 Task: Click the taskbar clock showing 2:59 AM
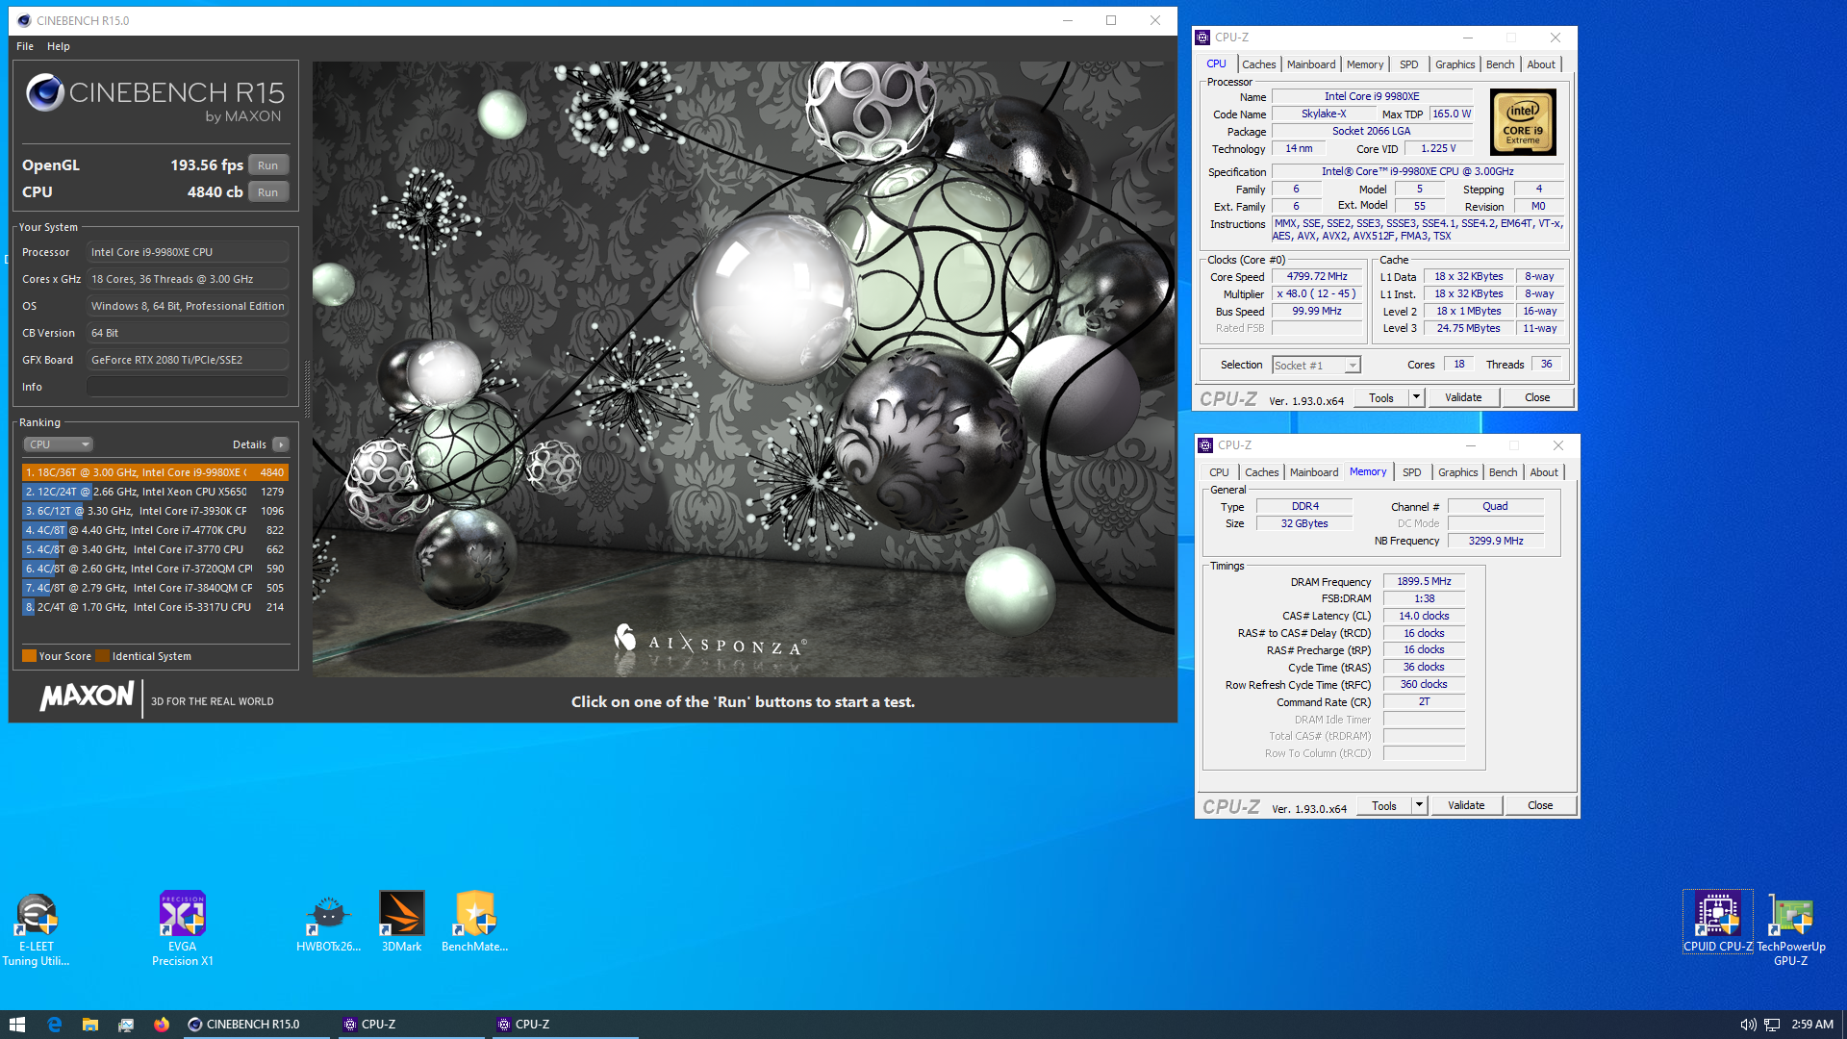coord(1812,1025)
